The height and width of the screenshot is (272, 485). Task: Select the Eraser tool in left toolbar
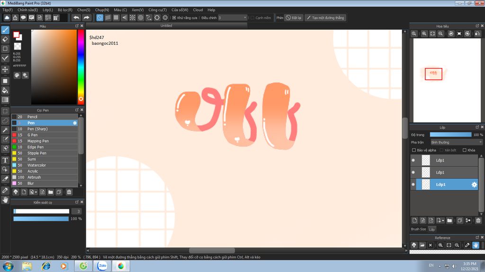(5, 39)
